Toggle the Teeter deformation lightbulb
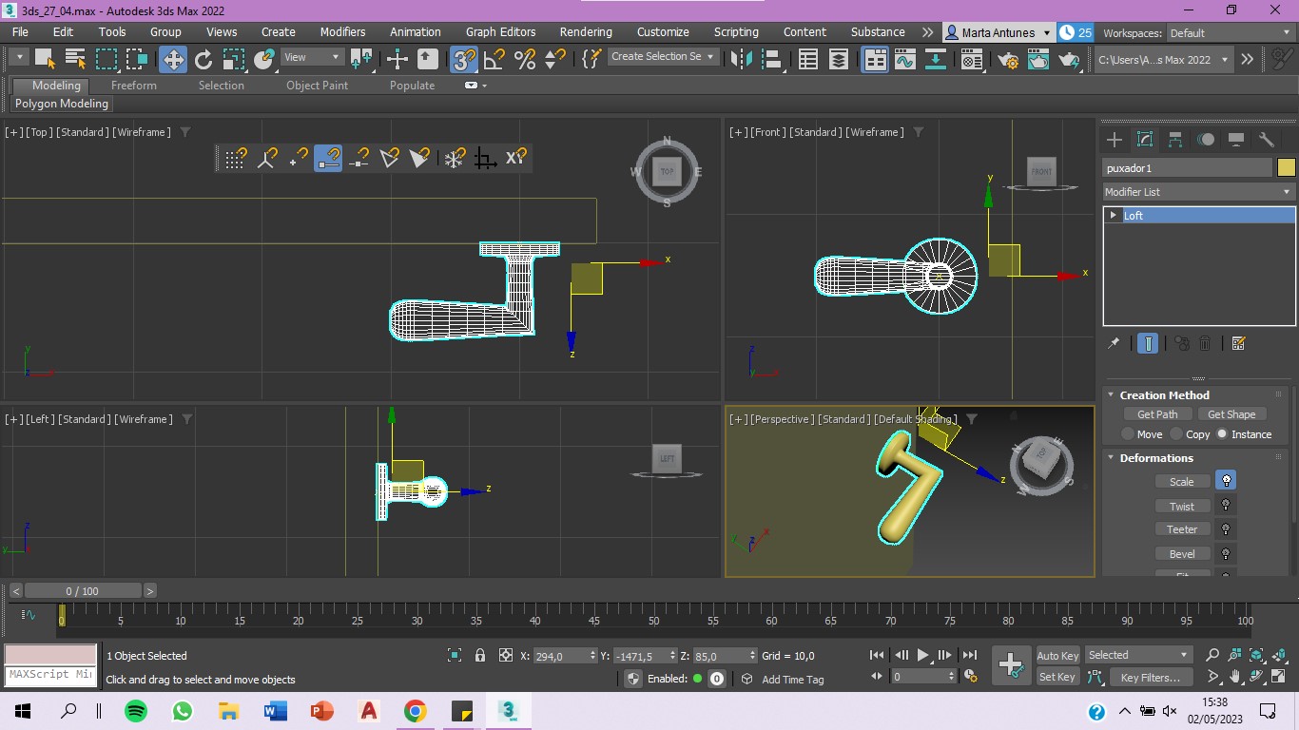Viewport: 1299px width, 730px height. 1227,529
